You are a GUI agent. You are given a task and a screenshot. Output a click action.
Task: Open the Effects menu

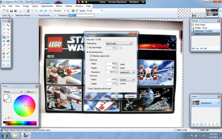coord(59,6)
